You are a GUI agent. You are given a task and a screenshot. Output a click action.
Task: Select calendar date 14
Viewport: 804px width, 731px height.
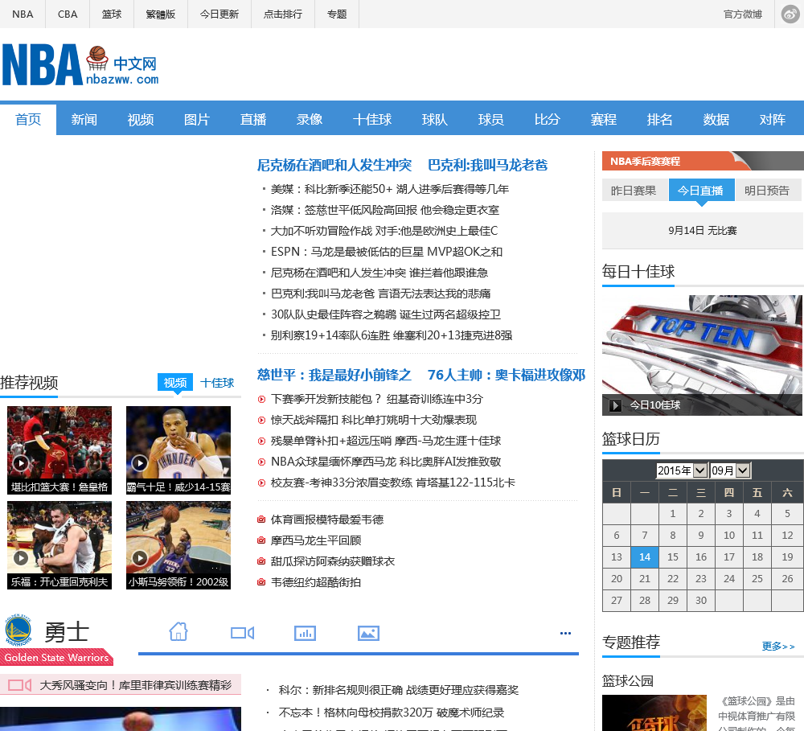click(645, 557)
